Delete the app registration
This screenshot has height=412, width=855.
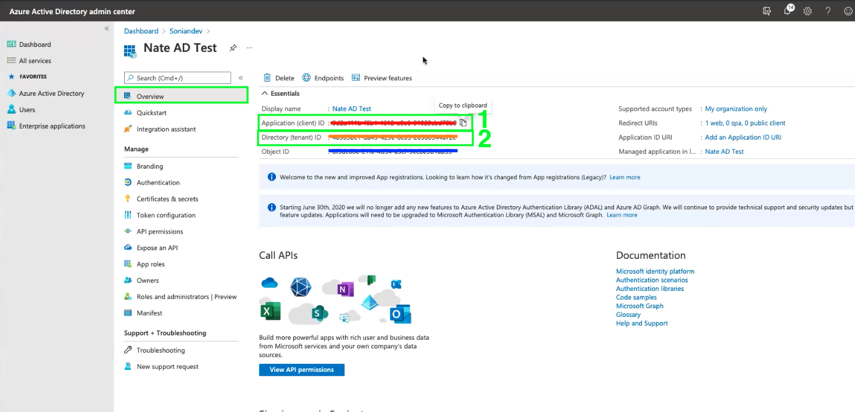(x=279, y=78)
